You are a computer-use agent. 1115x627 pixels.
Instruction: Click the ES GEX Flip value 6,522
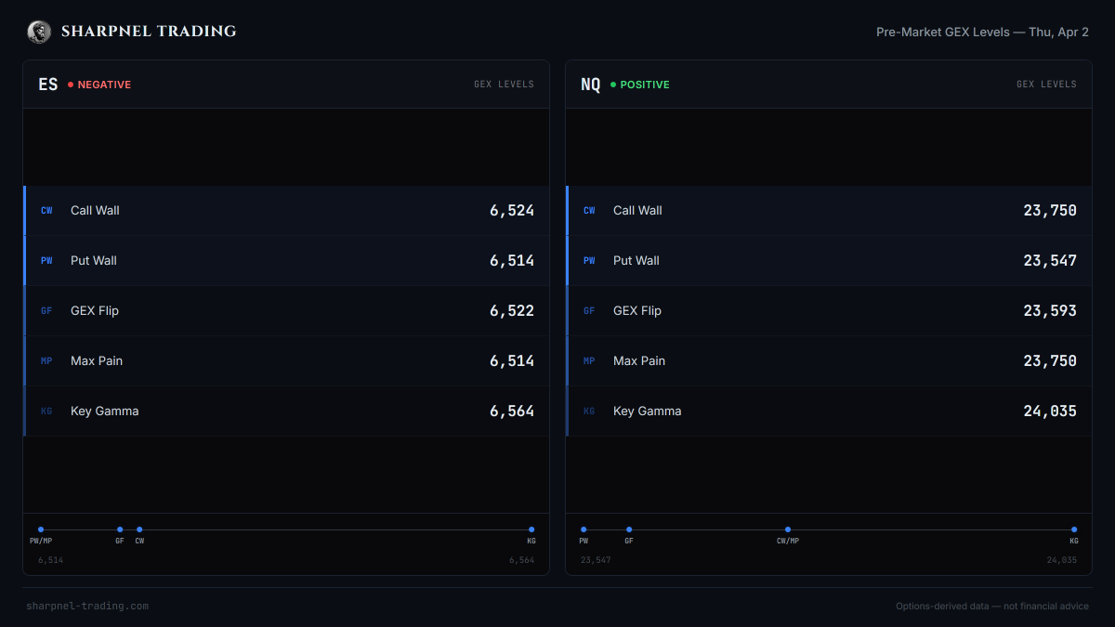[512, 311]
